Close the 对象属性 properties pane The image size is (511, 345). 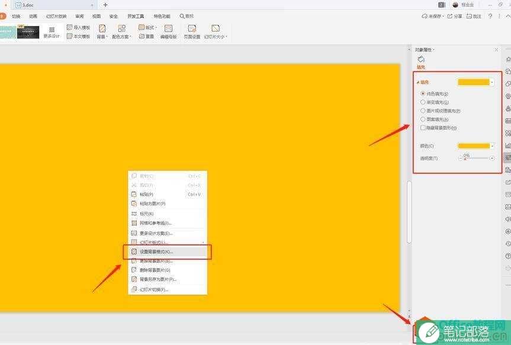point(496,50)
